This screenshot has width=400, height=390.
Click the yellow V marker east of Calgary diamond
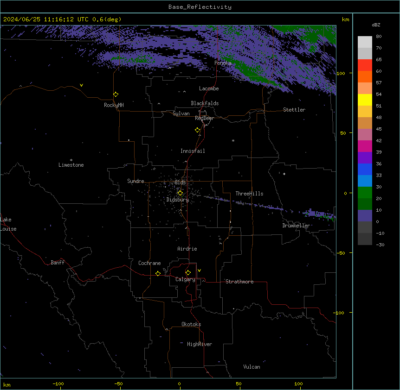click(x=199, y=270)
